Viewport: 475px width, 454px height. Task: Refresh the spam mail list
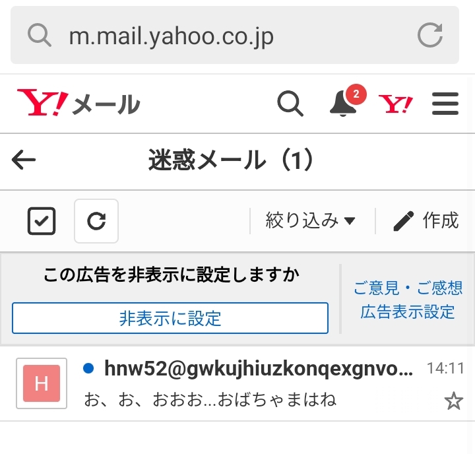tap(96, 221)
